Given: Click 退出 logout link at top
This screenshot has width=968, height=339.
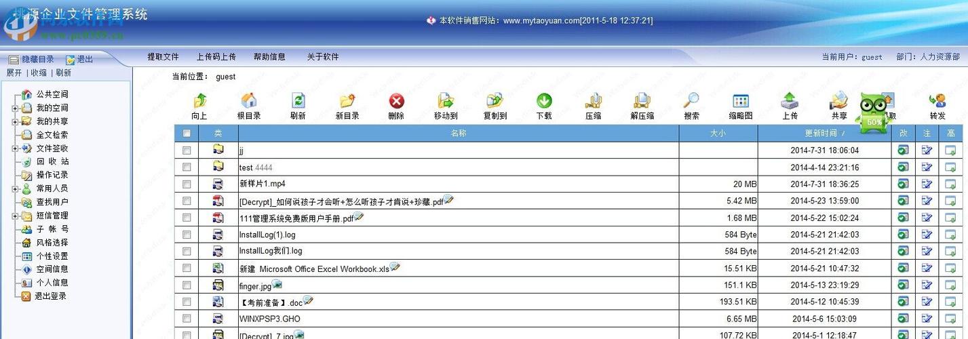Looking at the screenshot, I should pyautogui.click(x=79, y=60).
